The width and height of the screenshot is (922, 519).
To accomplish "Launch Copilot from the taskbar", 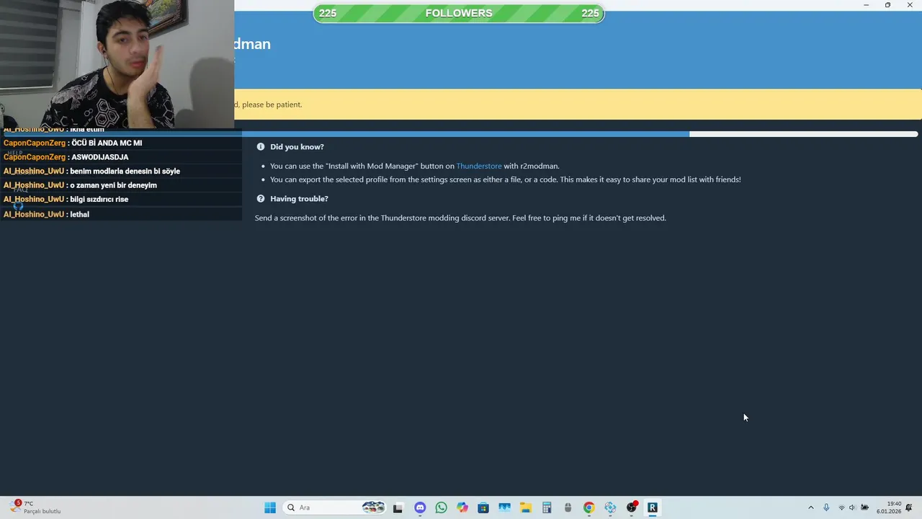I will 462,507.
